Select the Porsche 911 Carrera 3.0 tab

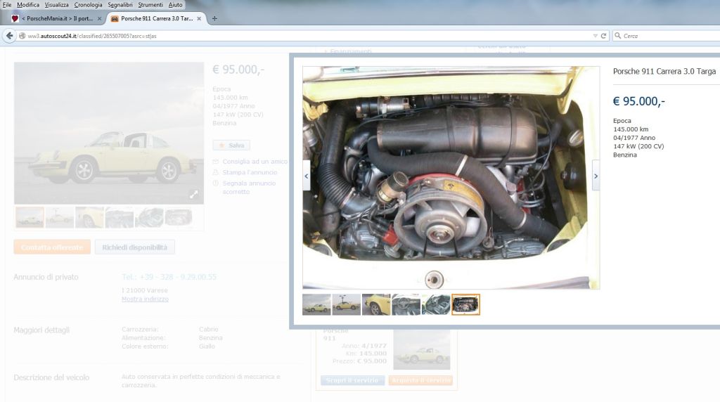click(156, 19)
